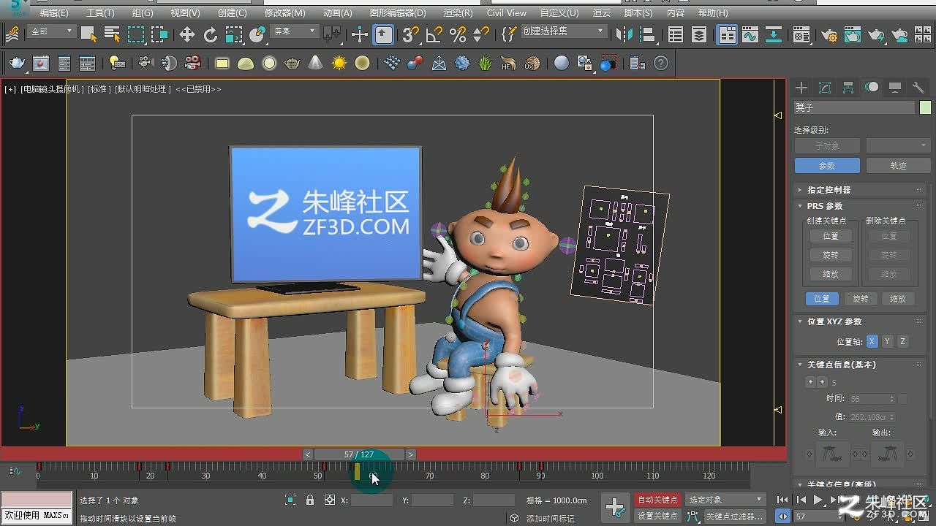Open 关键点过滤器 key filters dialog
Viewport: 936px width, 526px height.
[735, 516]
